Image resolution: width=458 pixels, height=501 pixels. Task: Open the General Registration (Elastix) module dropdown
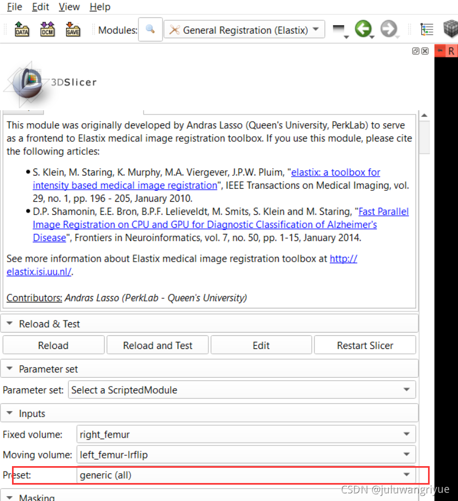[244, 30]
